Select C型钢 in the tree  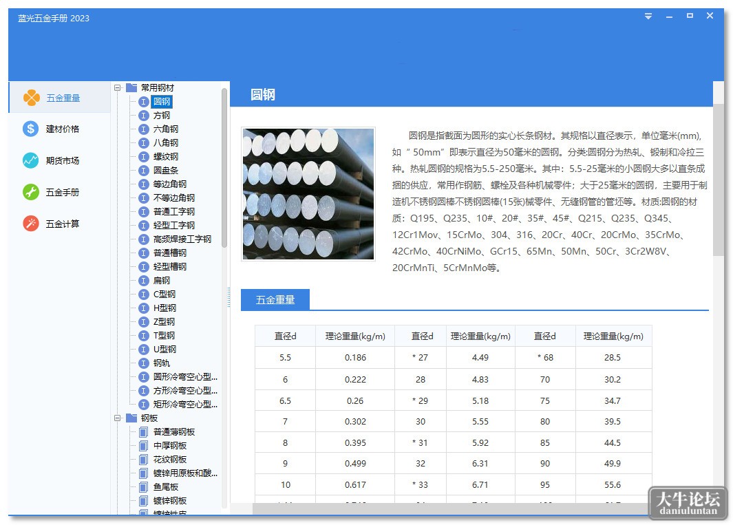164,294
